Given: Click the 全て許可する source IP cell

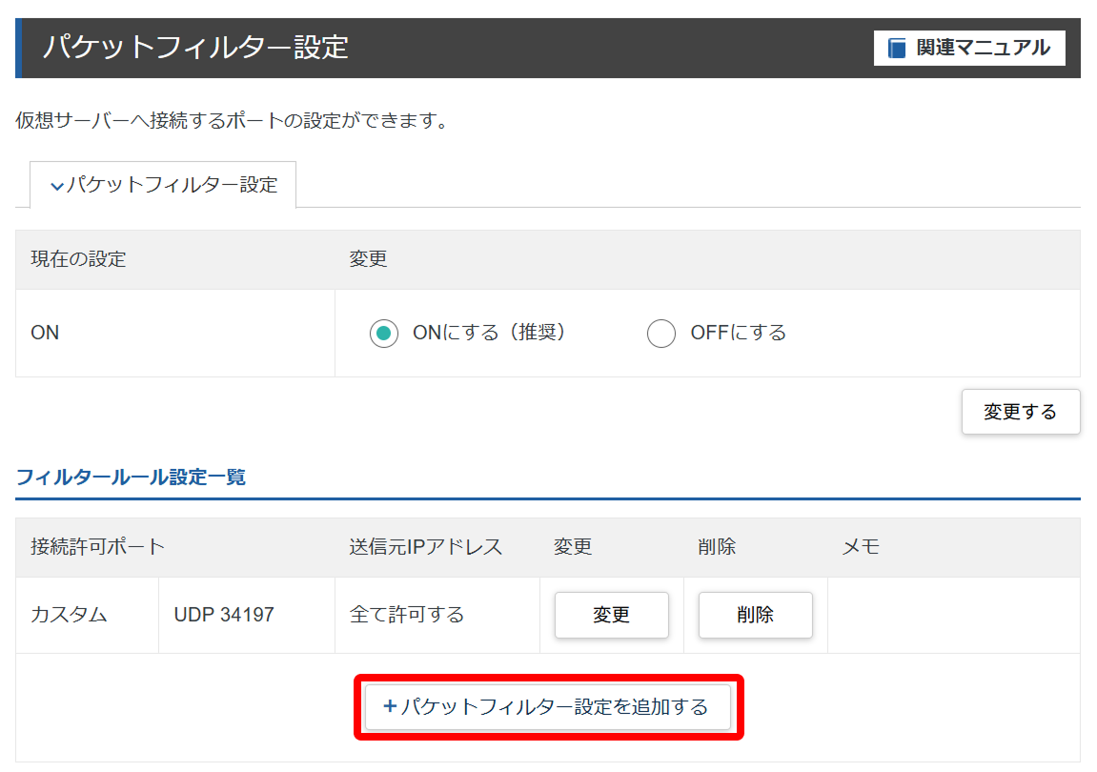Looking at the screenshot, I should (x=407, y=615).
